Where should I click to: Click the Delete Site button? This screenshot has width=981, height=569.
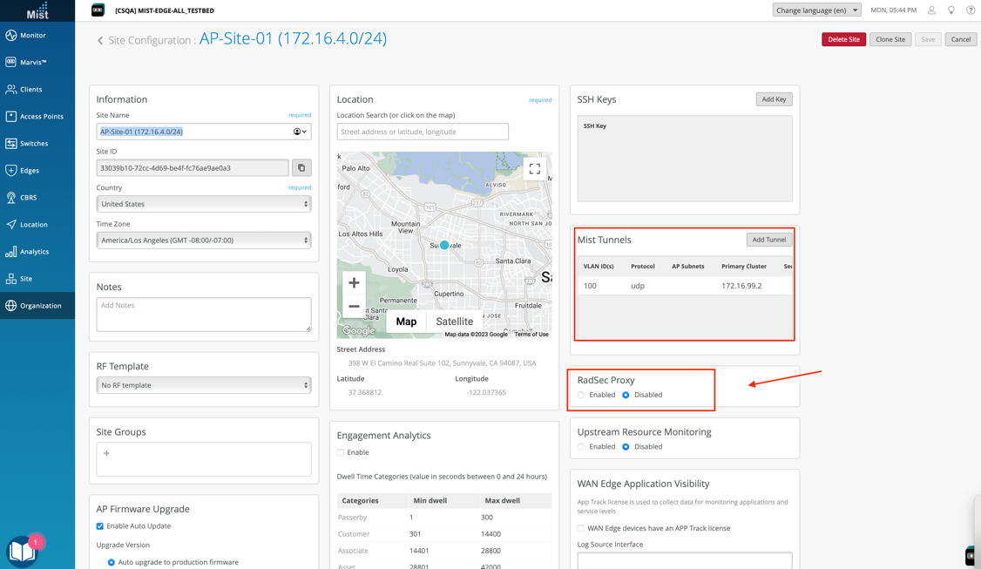coord(842,39)
